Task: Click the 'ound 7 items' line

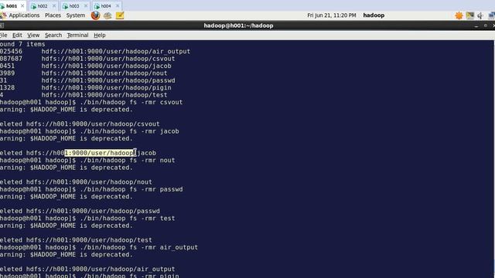Action: [22, 44]
